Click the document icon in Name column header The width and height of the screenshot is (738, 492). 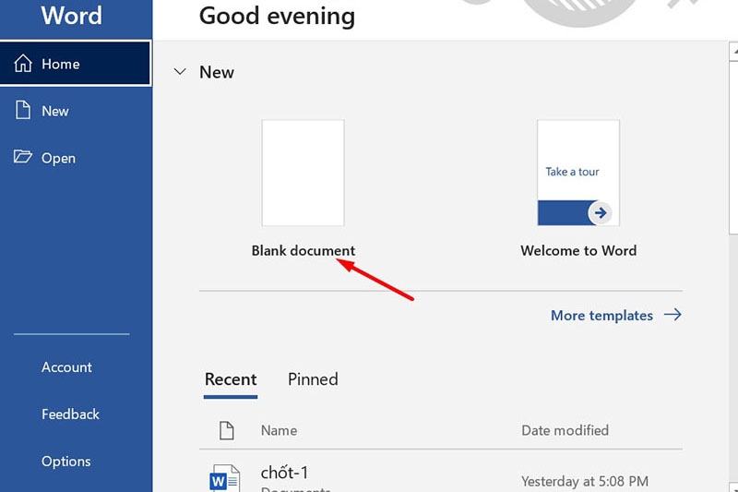[226, 430]
